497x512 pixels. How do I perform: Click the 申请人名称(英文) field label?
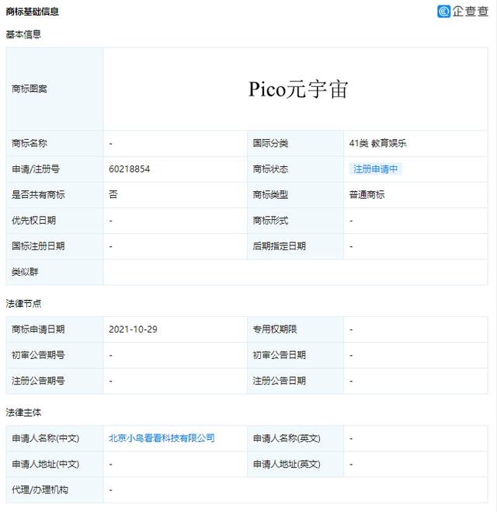click(286, 438)
